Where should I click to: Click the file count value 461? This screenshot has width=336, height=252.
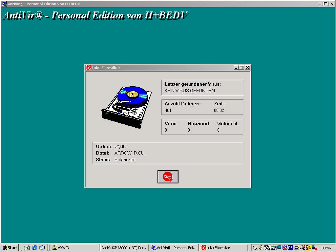pos(168,110)
